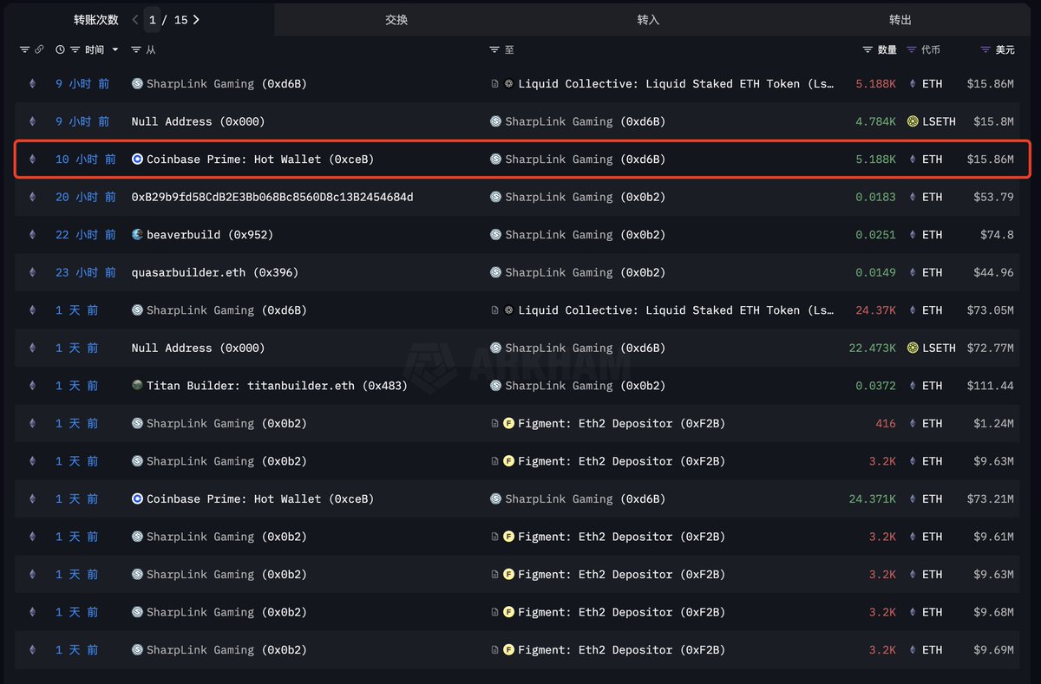
Task: Toggle the sort arrow next to 时间
Action: pyautogui.click(x=115, y=50)
